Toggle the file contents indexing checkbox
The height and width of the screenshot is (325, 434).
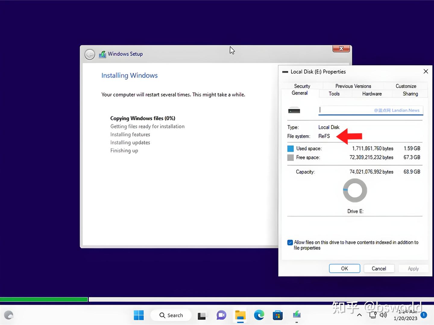pos(290,242)
